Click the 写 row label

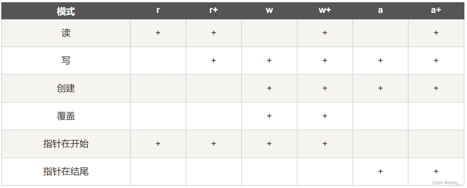pos(66,61)
